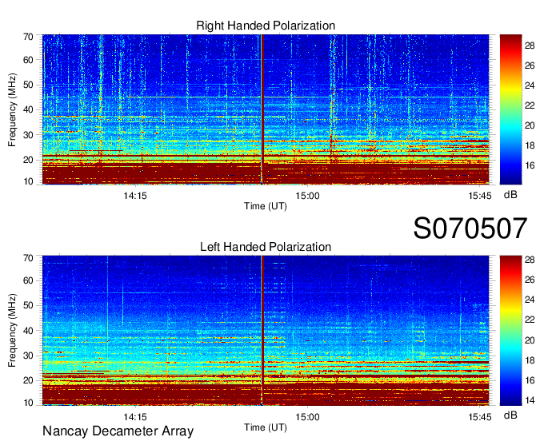Click the 16 value on the top color scale
The width and height of the screenshot is (544, 441).
click(x=530, y=165)
